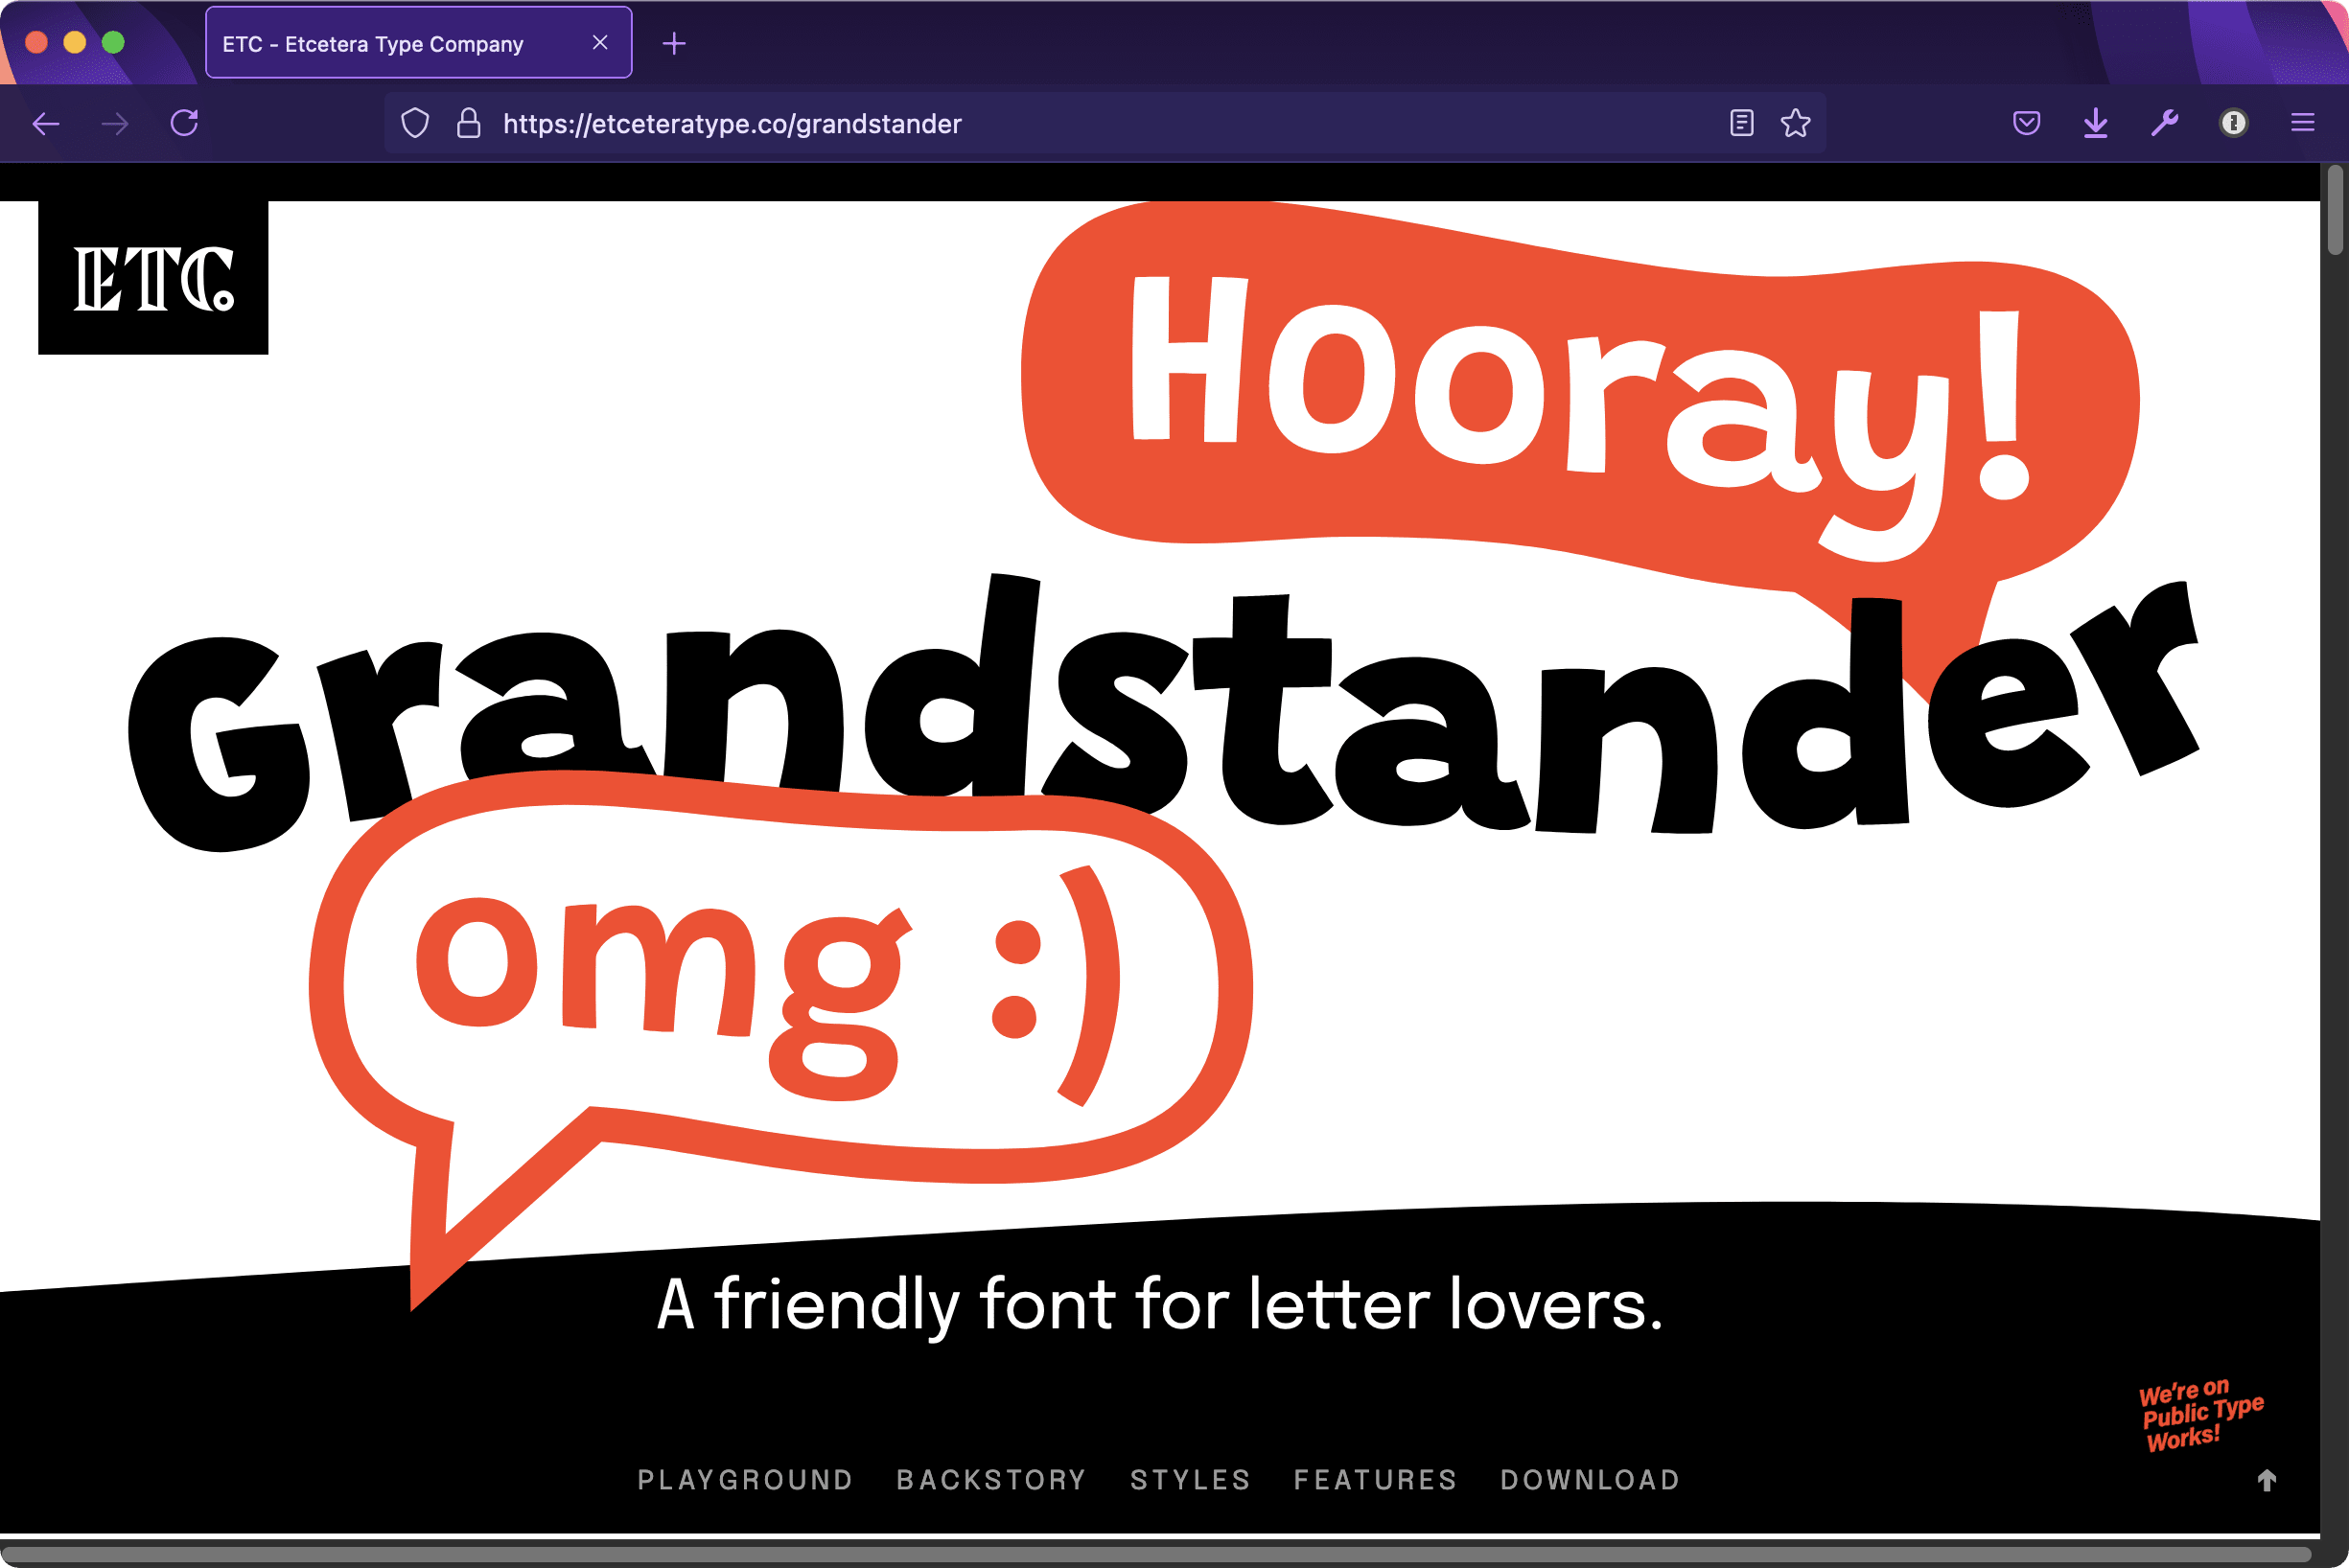Toggle reader view icon in address bar

click(1741, 124)
